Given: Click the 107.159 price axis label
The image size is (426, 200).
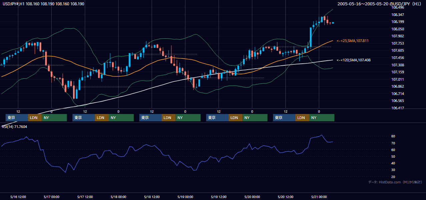Looking at the screenshot, I should point(398,72).
